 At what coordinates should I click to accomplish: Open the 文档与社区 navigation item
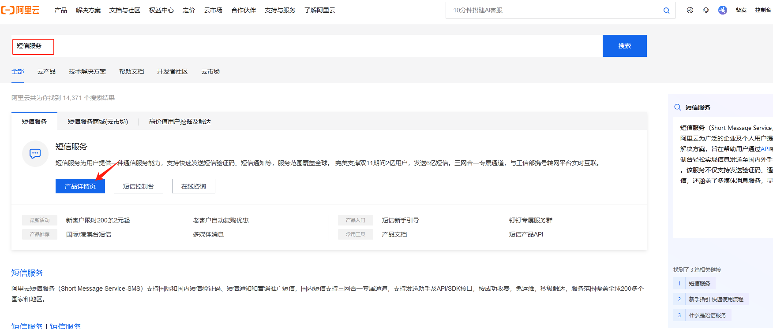coord(125,10)
